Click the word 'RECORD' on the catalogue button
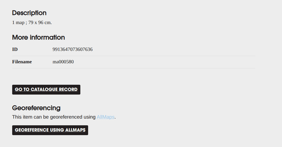The height and width of the screenshot is (147, 282). click(68, 90)
